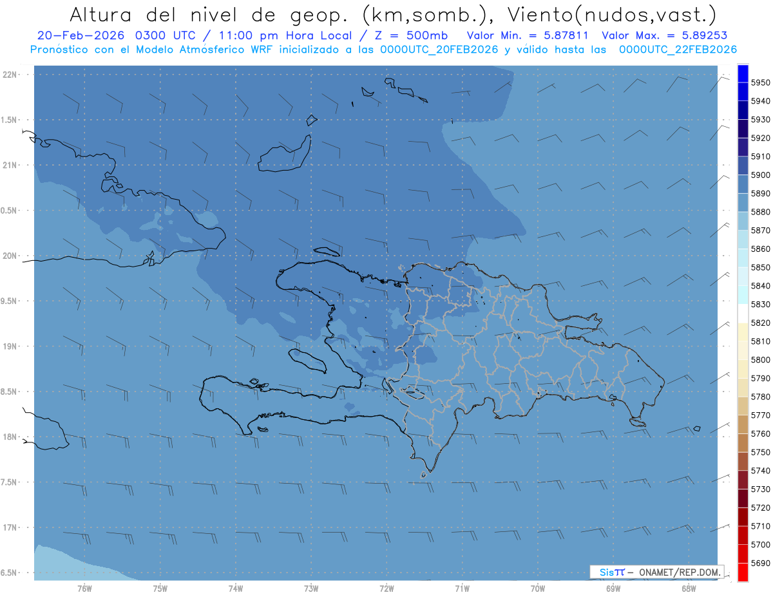Image resolution: width=773 pixels, height=597 pixels.
Task: Click the pale yellow swatch between 5820 and 5810
Action: 743,332
